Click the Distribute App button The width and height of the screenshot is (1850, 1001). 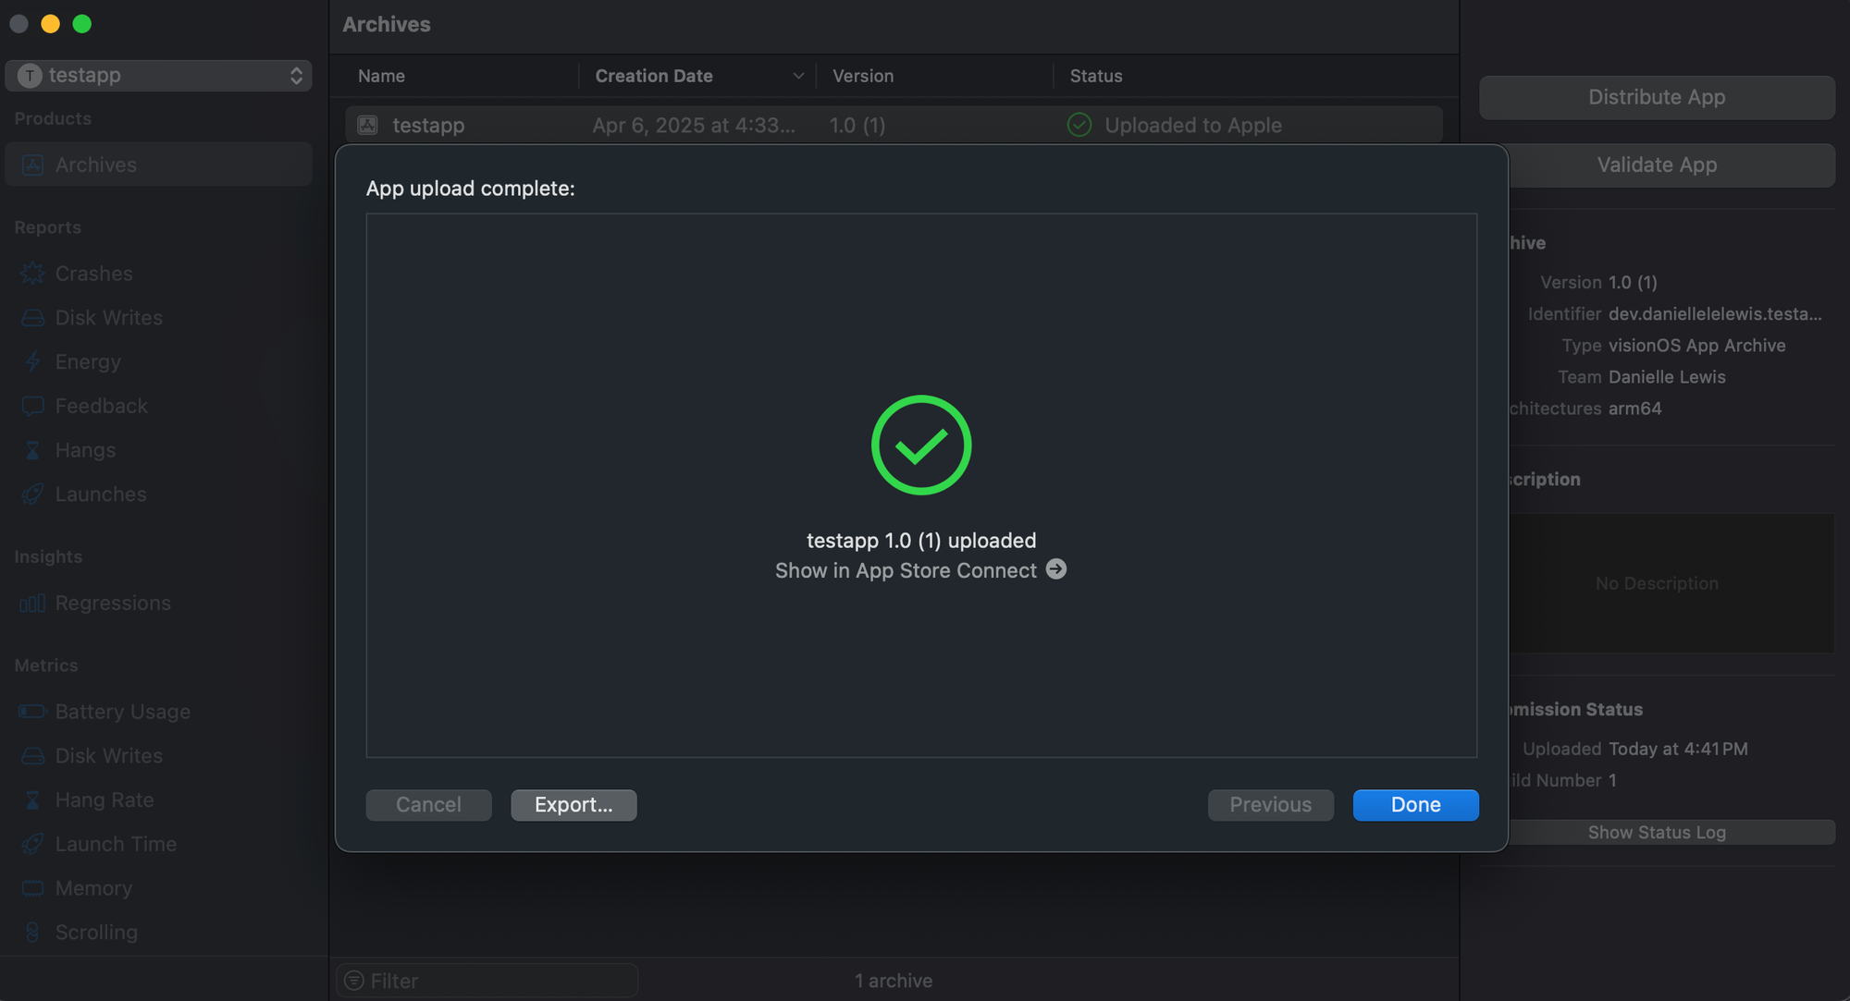point(1657,97)
